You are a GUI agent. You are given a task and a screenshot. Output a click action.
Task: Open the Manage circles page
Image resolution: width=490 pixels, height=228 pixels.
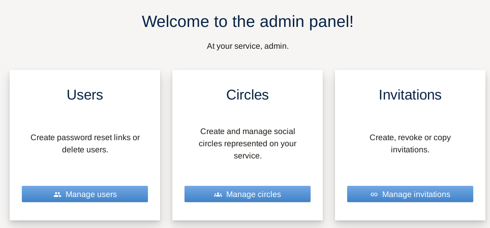[248, 194]
